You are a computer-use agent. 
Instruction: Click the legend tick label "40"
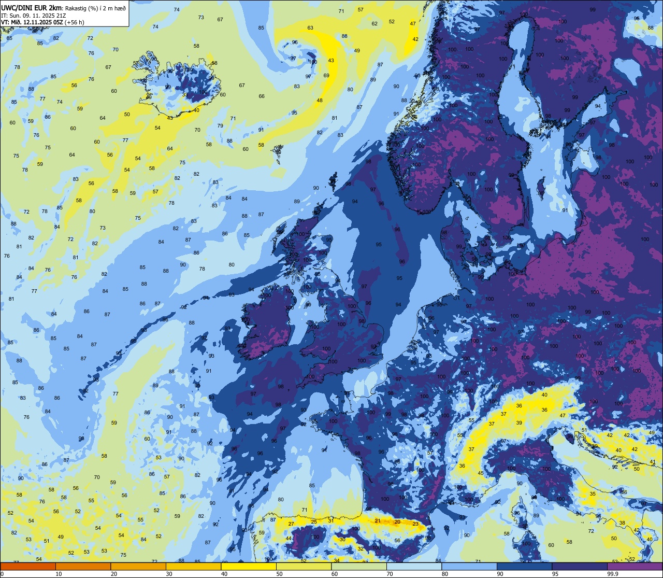click(224, 574)
